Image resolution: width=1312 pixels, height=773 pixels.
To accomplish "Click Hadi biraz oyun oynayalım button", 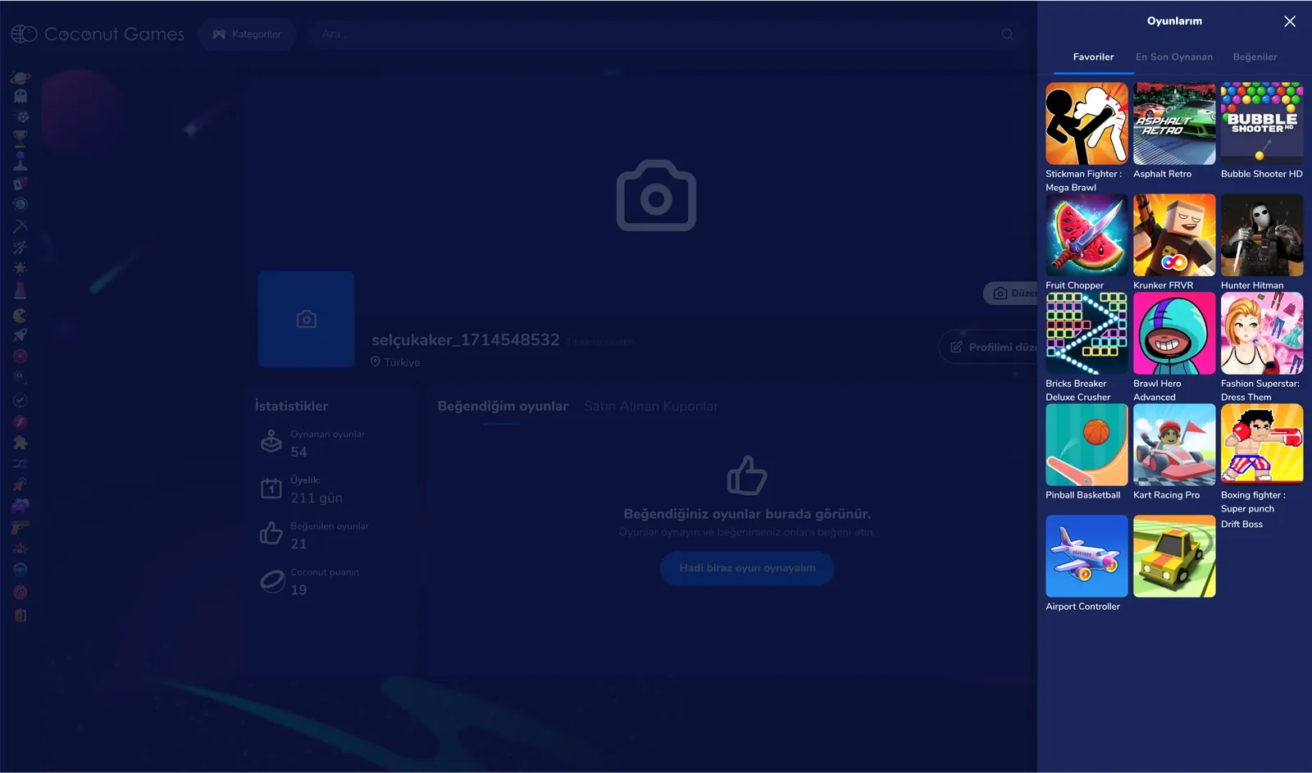I will click(x=747, y=568).
